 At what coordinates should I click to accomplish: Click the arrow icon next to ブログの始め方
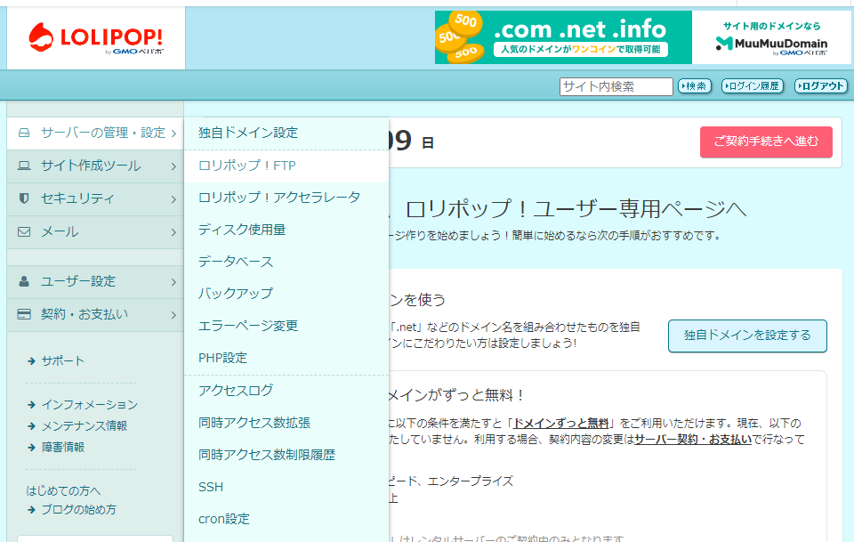[x=32, y=511]
